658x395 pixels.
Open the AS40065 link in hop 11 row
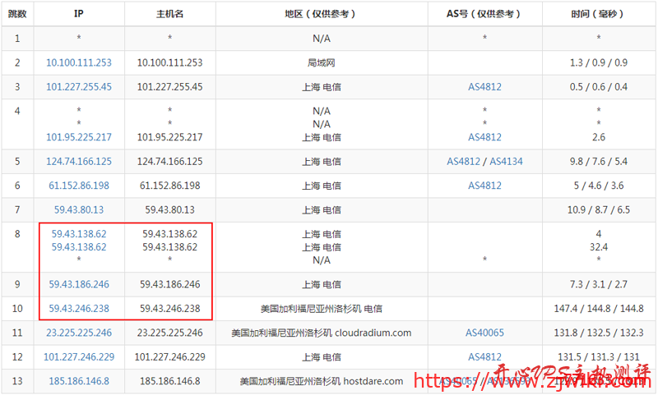pos(484,333)
